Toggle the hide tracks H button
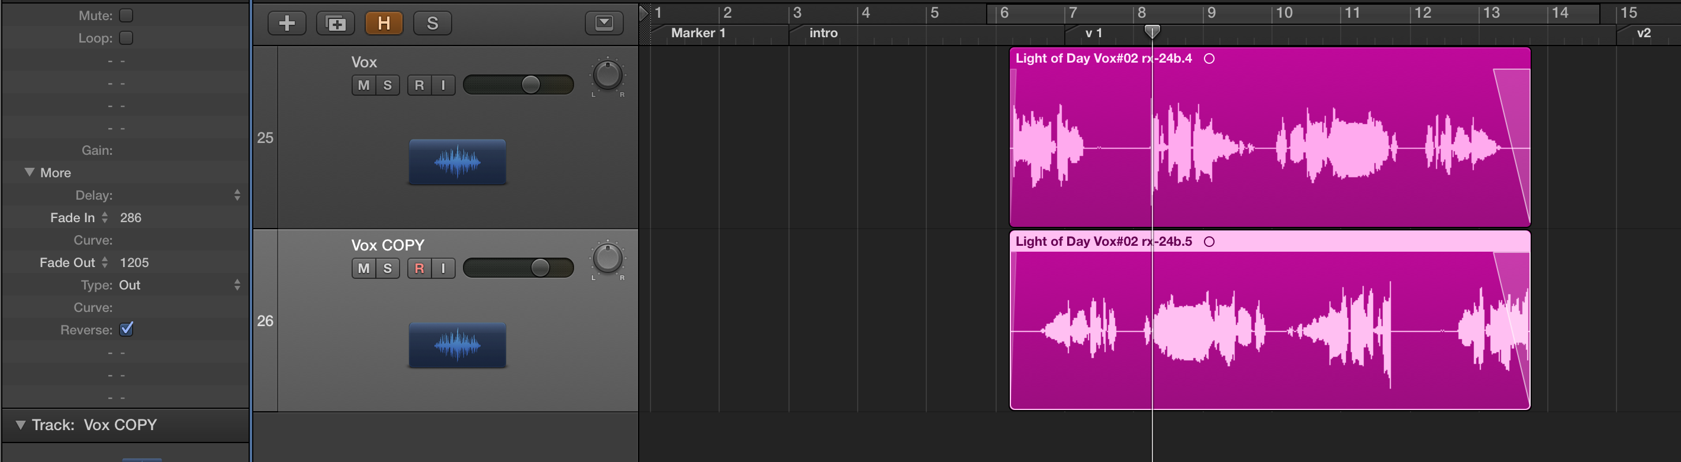This screenshot has height=462, width=1681. coord(384,24)
